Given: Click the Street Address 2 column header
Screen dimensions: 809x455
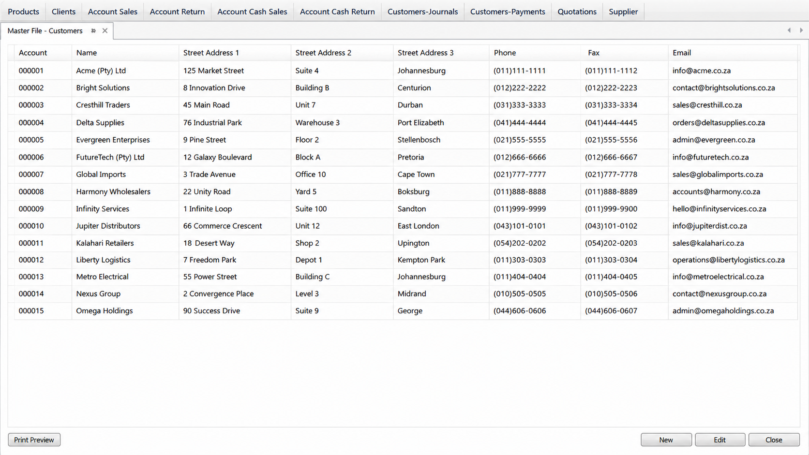Looking at the screenshot, I should point(342,53).
